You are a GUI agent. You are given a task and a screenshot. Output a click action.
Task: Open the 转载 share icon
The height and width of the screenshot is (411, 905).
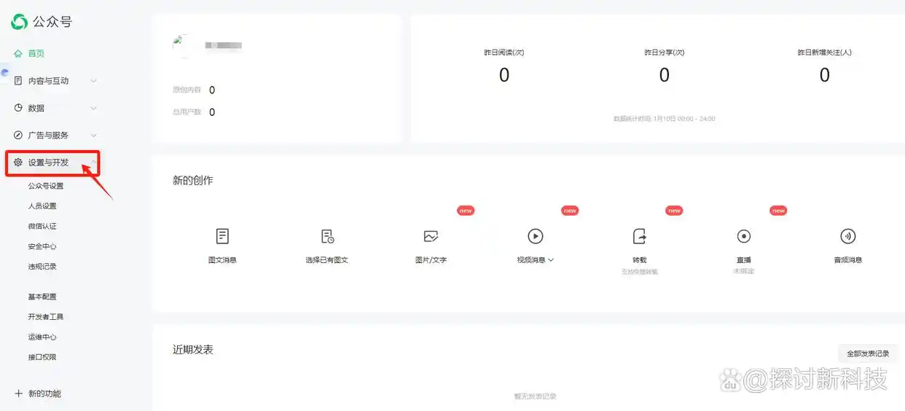(640, 236)
